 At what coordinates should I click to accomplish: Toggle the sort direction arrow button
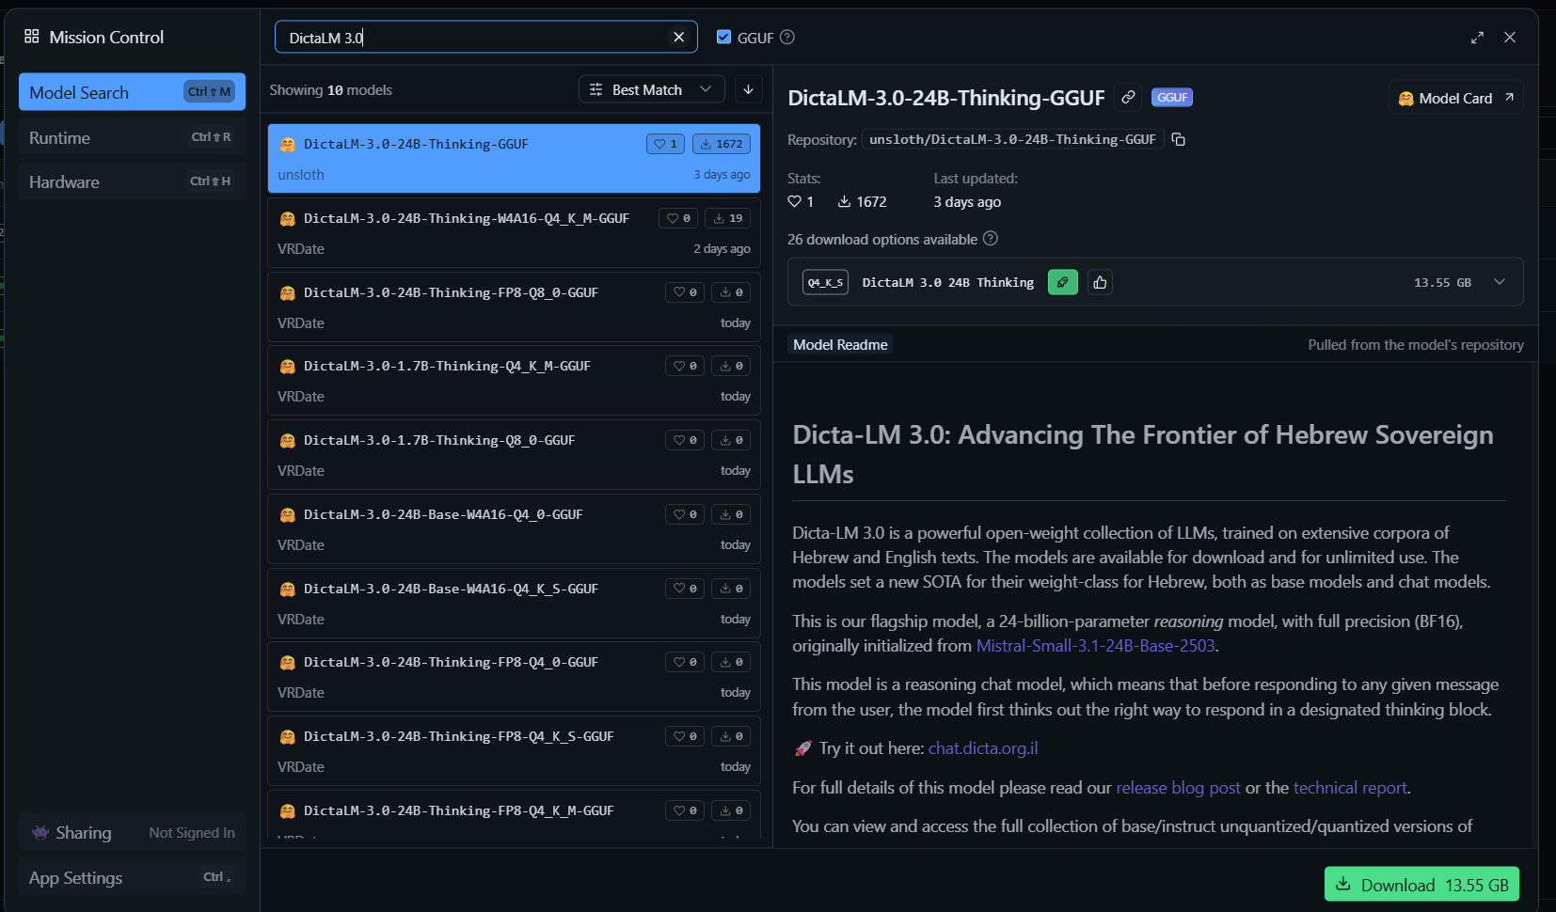point(748,89)
